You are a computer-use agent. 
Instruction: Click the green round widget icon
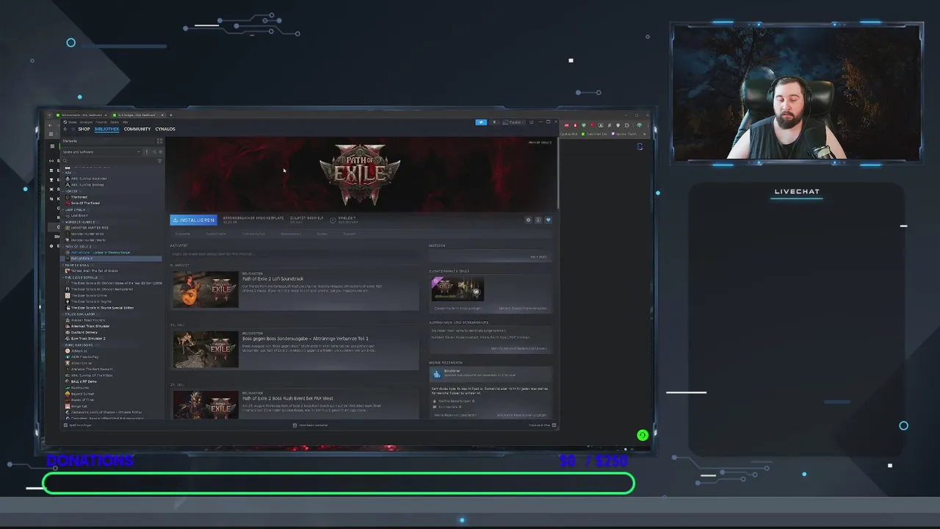pyautogui.click(x=643, y=435)
